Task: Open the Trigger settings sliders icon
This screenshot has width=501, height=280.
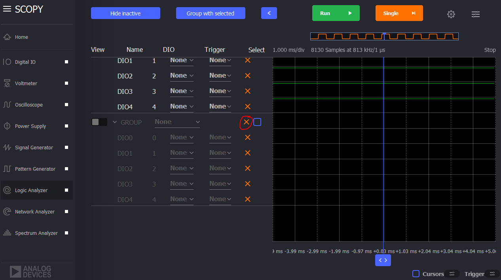Action: tap(492, 274)
